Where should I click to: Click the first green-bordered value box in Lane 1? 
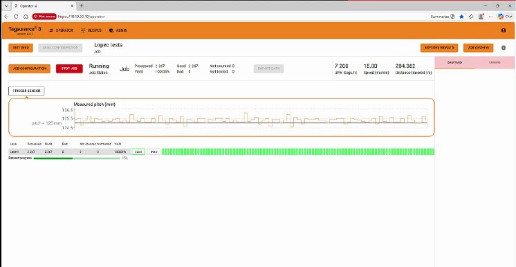point(138,151)
